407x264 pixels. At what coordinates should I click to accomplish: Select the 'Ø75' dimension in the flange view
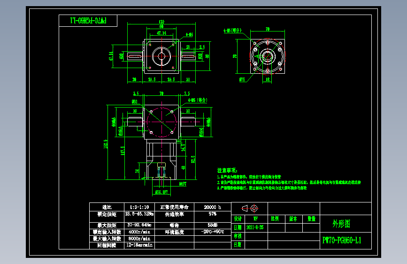click(x=242, y=79)
